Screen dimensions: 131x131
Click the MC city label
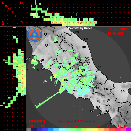[x=84, y=47]
